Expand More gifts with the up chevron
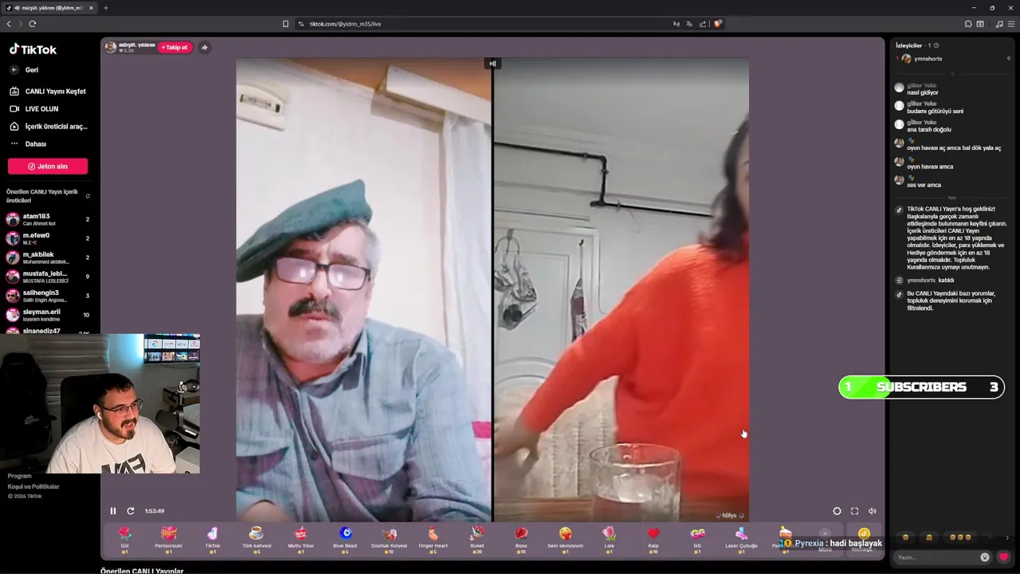 (825, 533)
